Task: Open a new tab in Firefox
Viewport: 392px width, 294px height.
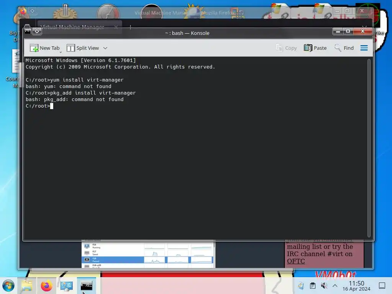Action: (130, 26)
